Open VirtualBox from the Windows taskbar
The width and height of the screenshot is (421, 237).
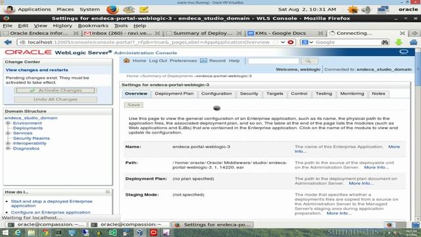pos(139,232)
